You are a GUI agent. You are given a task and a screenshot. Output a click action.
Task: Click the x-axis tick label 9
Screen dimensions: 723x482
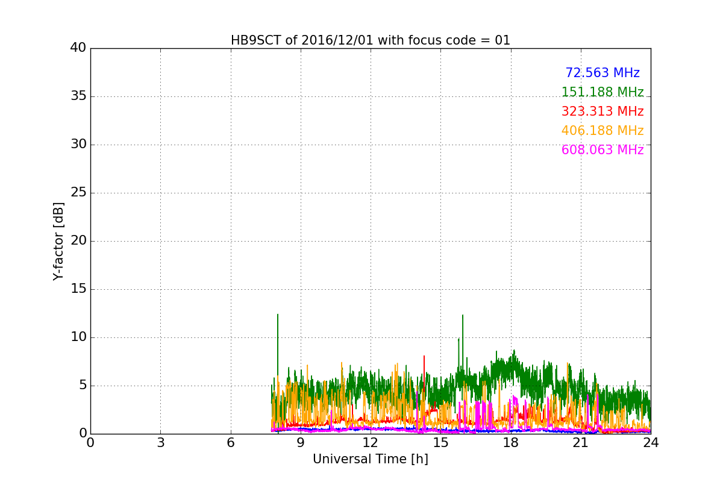click(301, 443)
